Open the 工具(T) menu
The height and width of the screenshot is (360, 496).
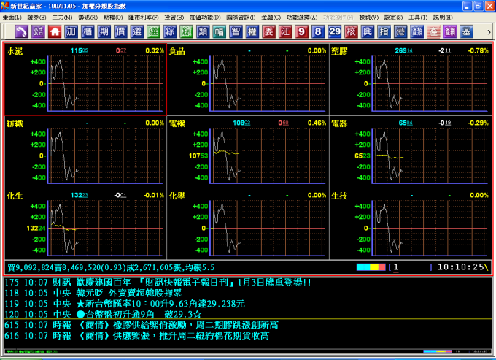click(418, 18)
